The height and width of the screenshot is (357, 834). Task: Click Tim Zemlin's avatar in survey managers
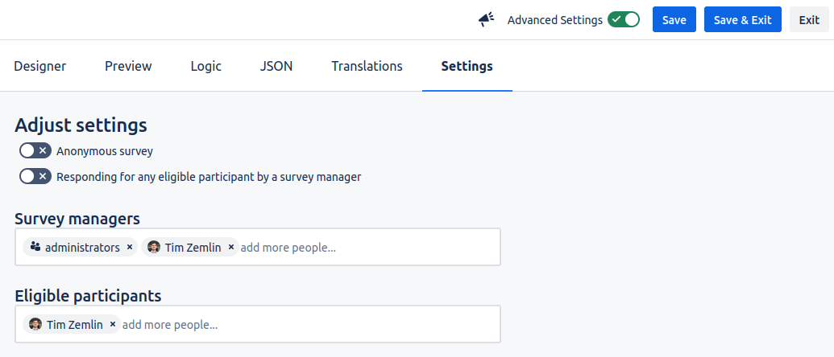[x=154, y=248]
